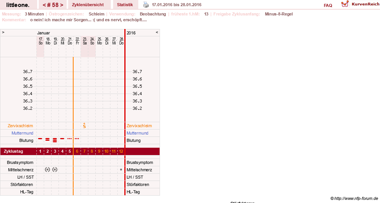This screenshot has height=203, width=380.
Task: Click the spotting dots on cycle day 6
Action: point(77,139)
